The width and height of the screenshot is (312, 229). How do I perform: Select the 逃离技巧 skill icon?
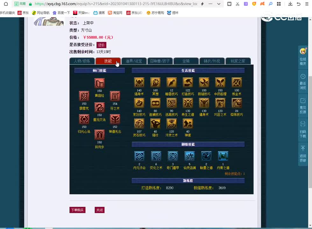[x=172, y=103]
